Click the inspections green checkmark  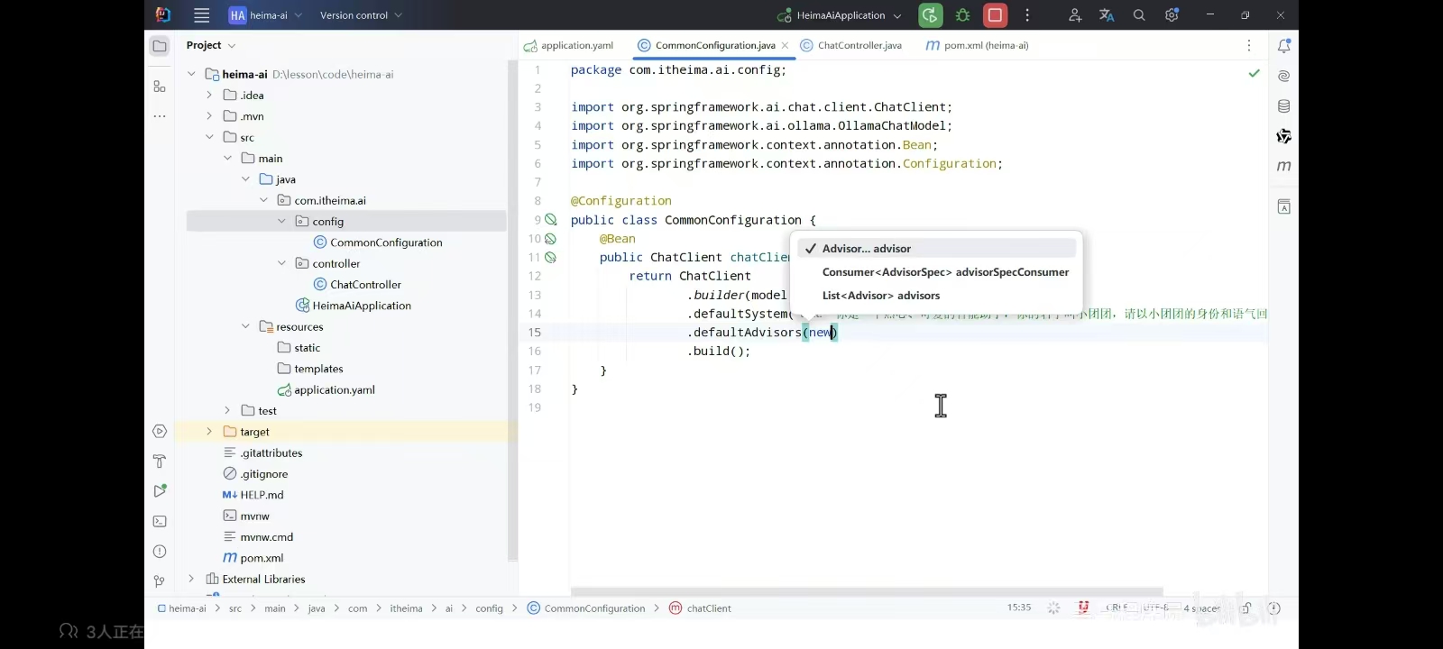point(1254,73)
